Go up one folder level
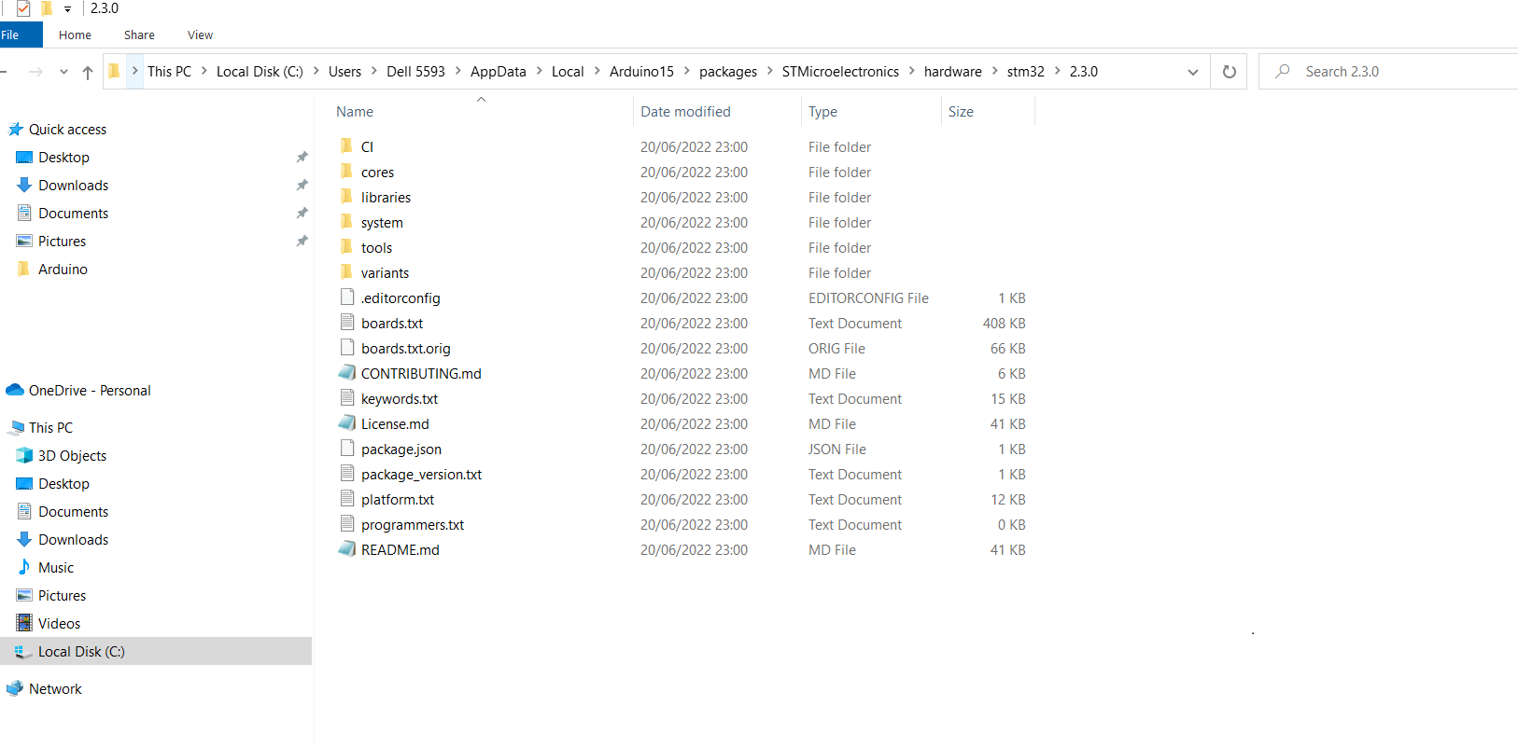Viewport: 1518px width, 747px height. coord(88,72)
